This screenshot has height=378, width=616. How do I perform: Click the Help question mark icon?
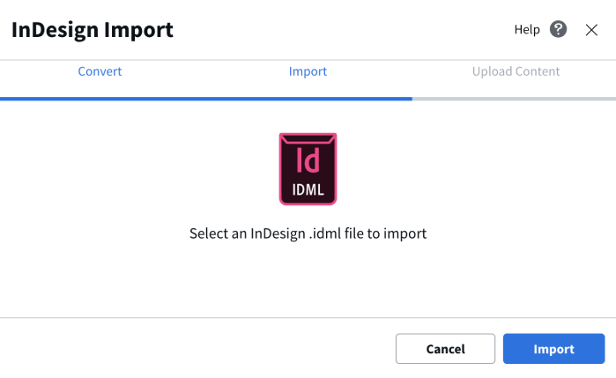click(x=558, y=29)
